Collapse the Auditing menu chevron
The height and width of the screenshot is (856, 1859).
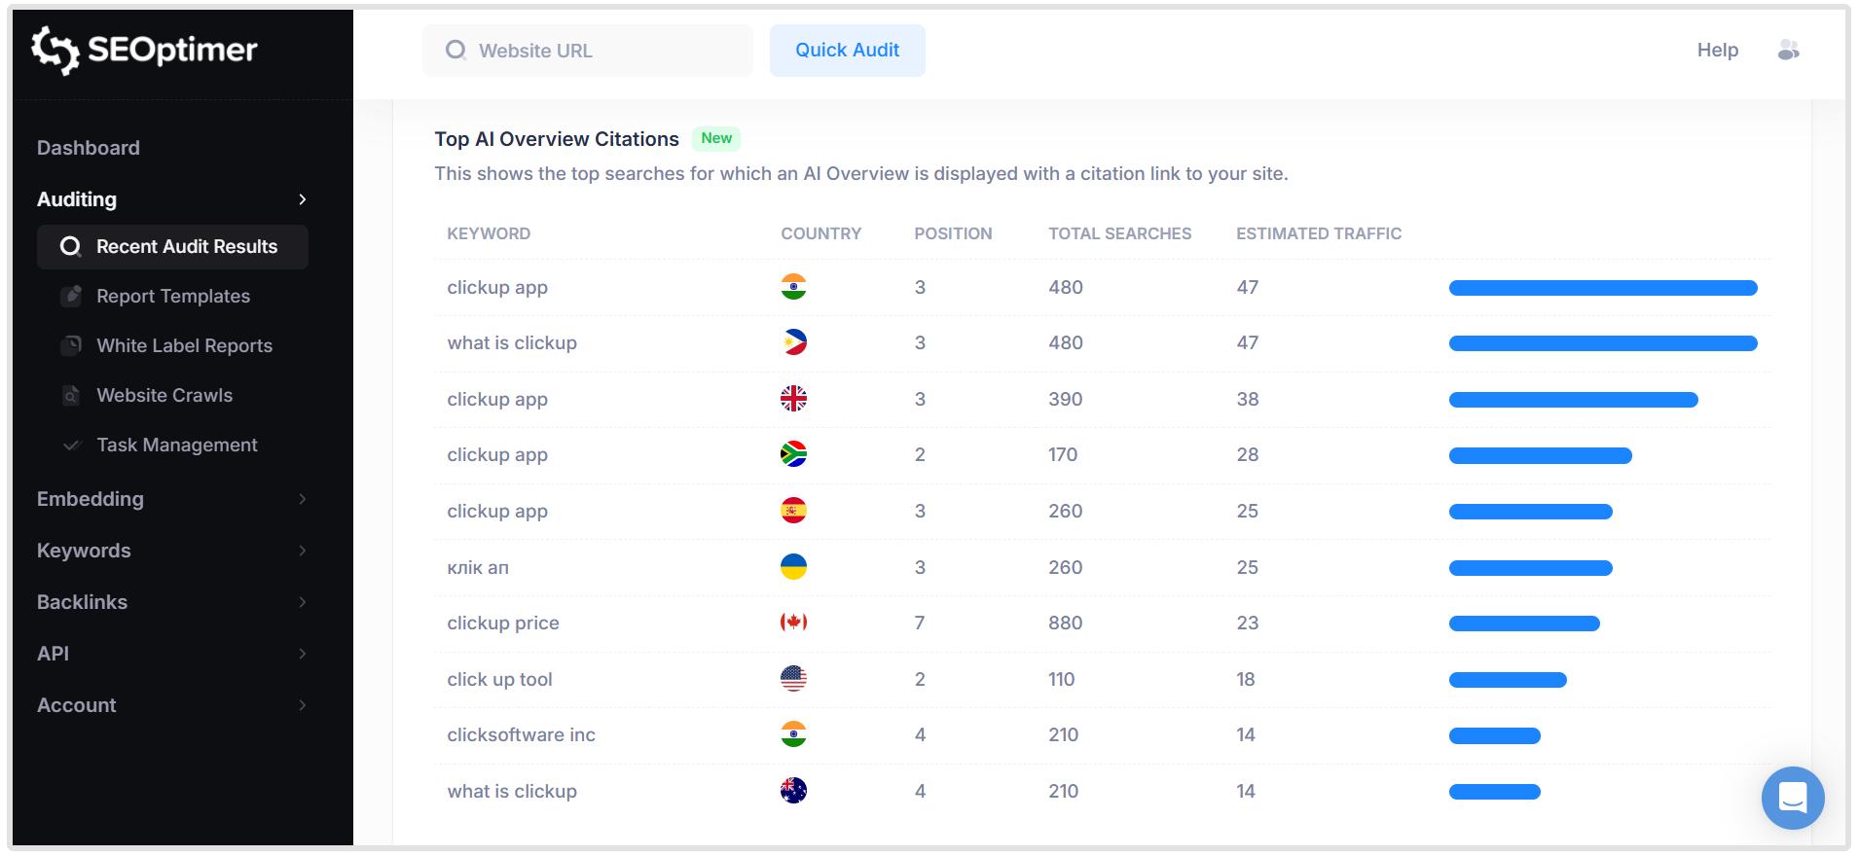point(303,199)
